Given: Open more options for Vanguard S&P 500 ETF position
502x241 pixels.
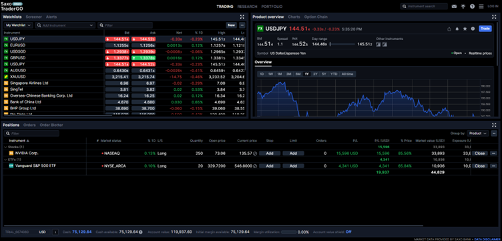Looking at the screenshot, I should [494, 166].
